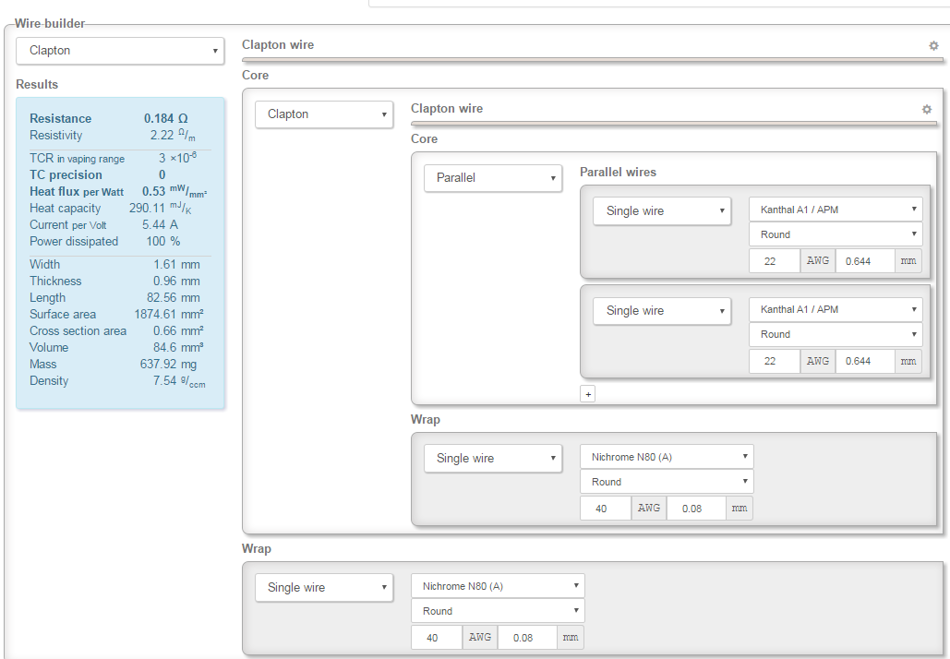This screenshot has width=950, height=659.
Task: Open the core Clapton wire type dropdown
Action: click(x=324, y=114)
